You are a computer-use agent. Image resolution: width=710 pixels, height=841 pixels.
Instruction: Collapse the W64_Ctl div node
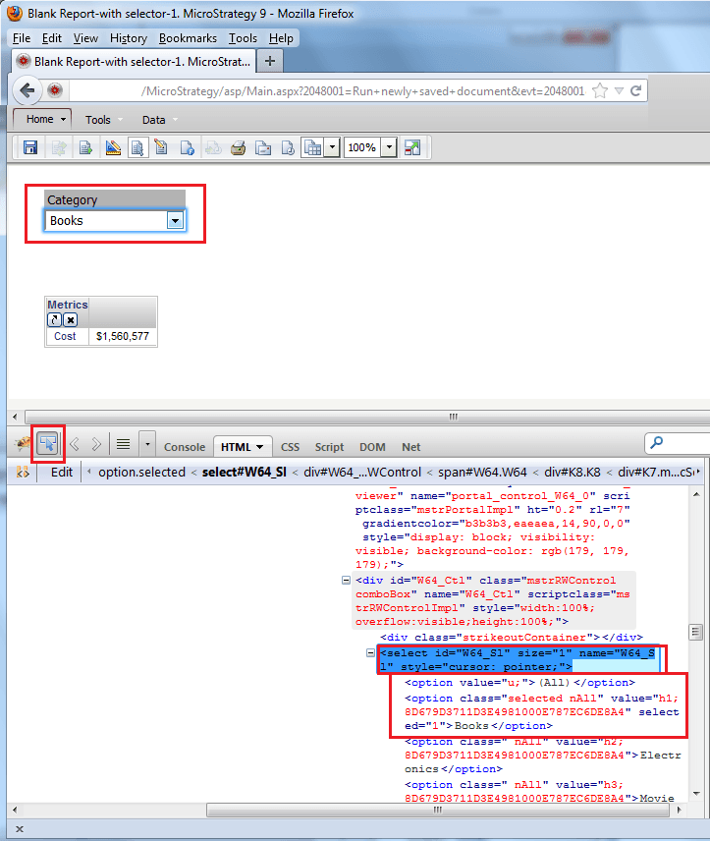coord(346,580)
